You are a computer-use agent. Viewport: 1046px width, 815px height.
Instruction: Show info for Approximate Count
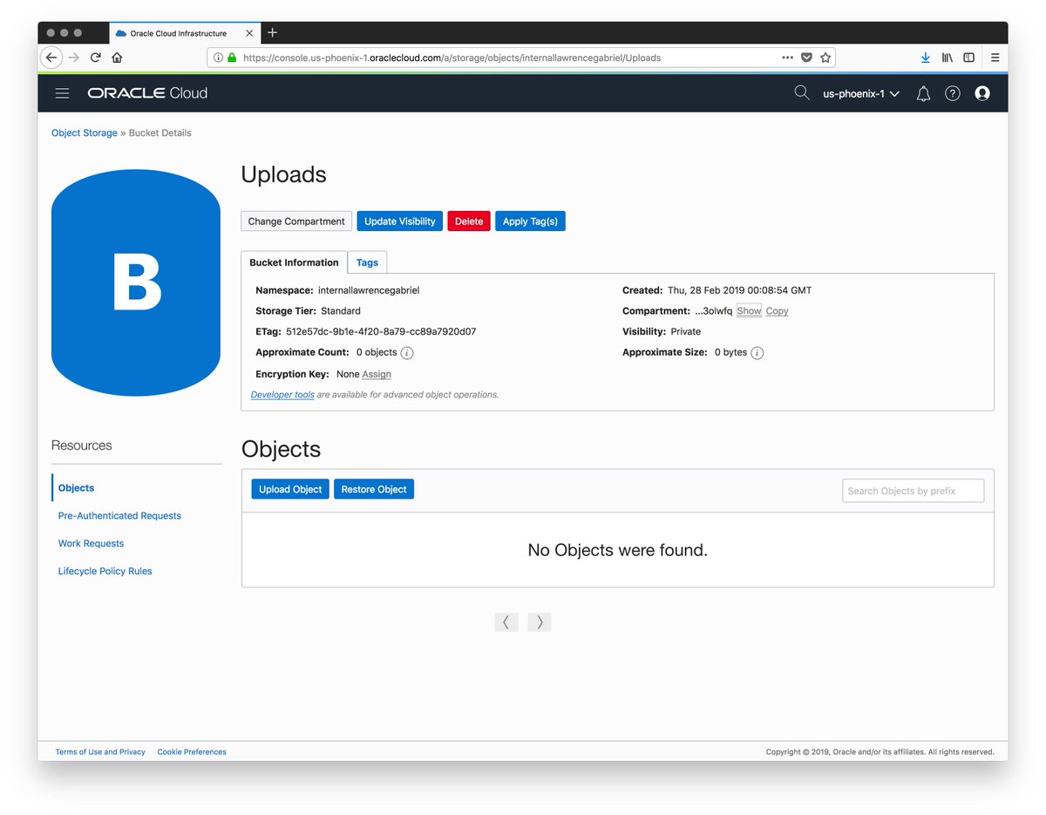coord(407,353)
